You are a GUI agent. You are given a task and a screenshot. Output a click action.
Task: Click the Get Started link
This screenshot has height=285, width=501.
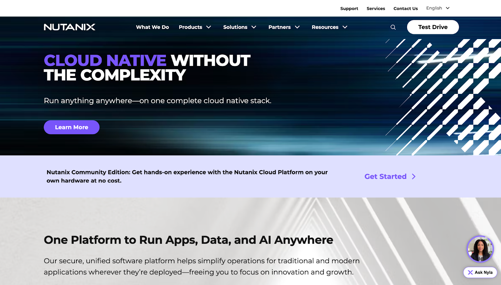click(x=385, y=176)
